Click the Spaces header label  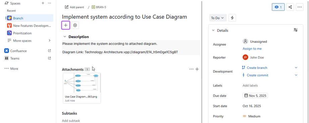15,3
